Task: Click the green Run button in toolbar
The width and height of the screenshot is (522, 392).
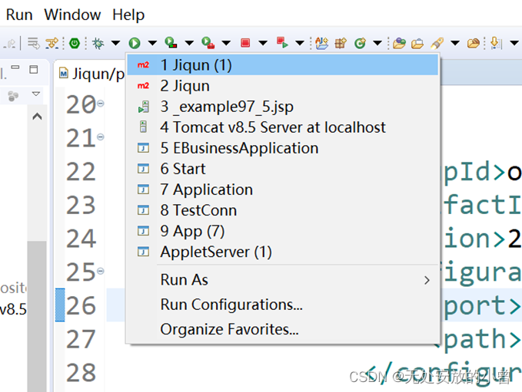Action: click(x=135, y=43)
